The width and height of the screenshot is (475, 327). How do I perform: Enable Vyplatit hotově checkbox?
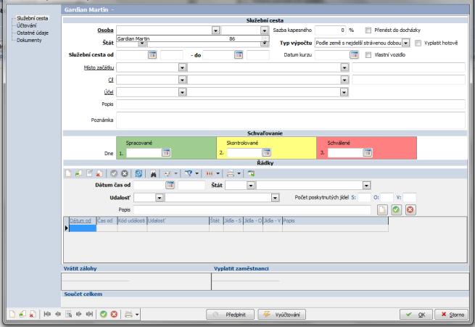[x=418, y=43]
